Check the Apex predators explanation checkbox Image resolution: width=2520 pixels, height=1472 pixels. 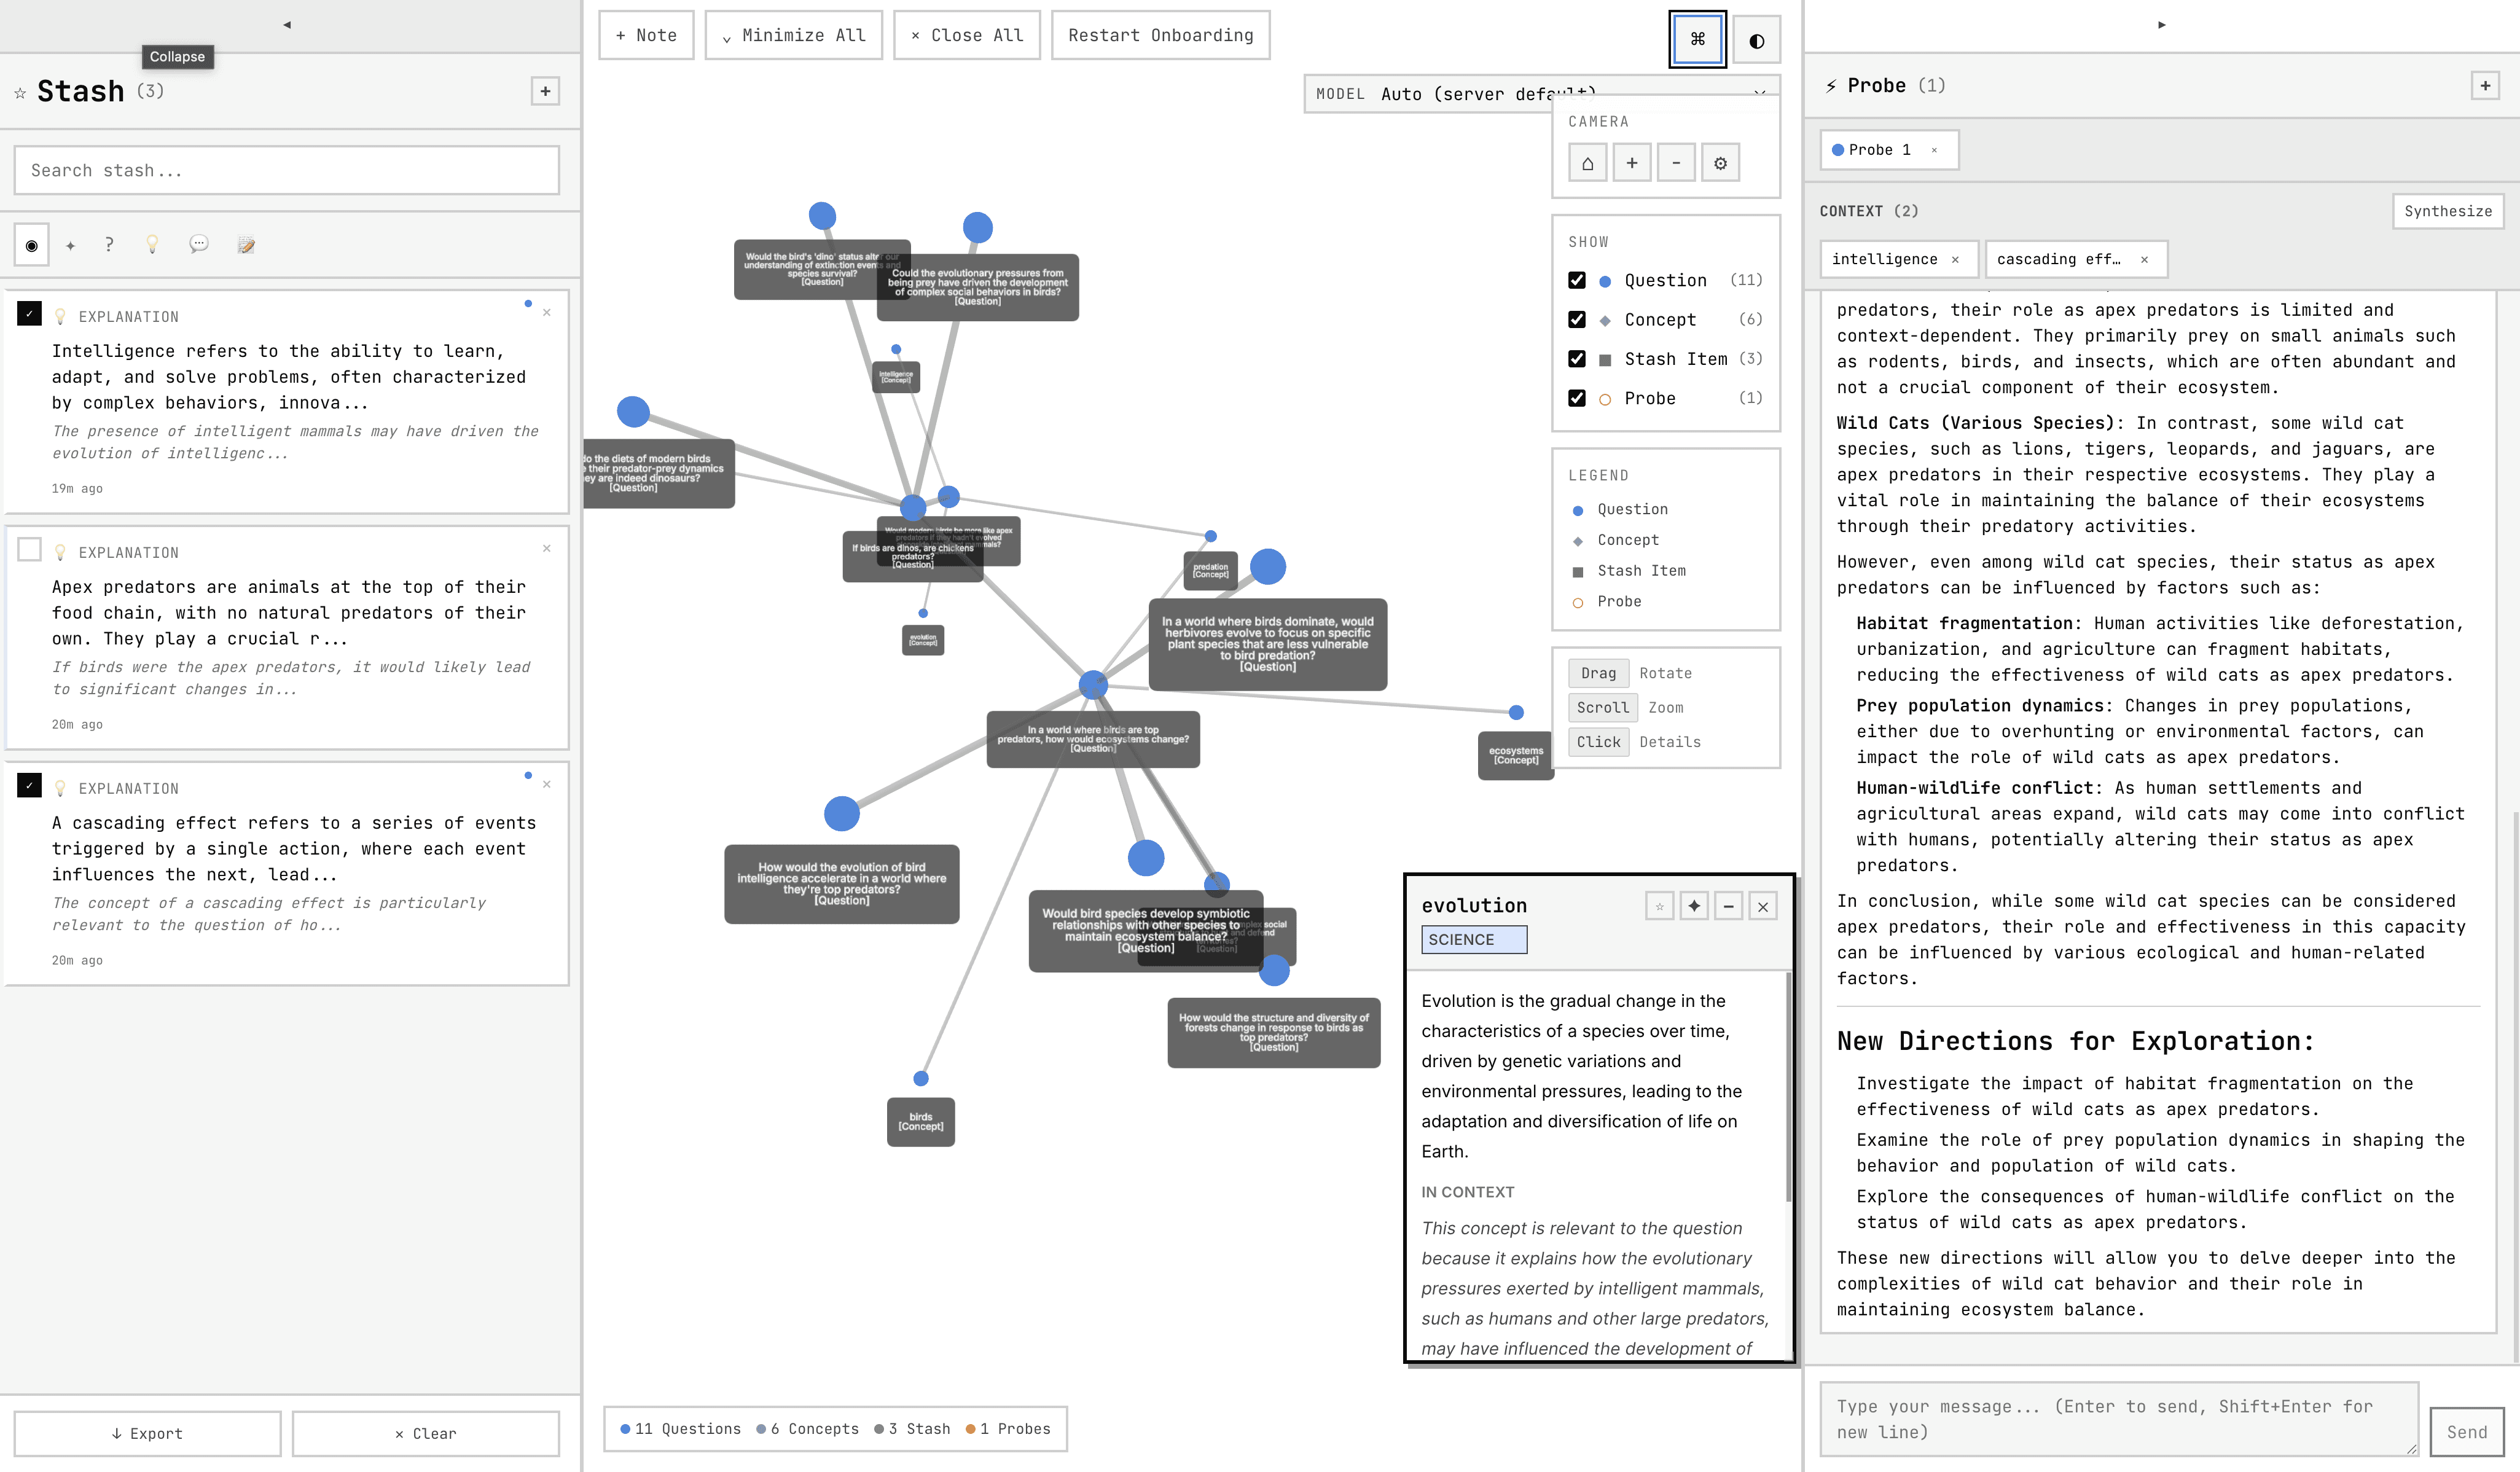[x=30, y=550]
